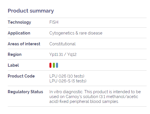Click the Label row heading

[x=13, y=65]
